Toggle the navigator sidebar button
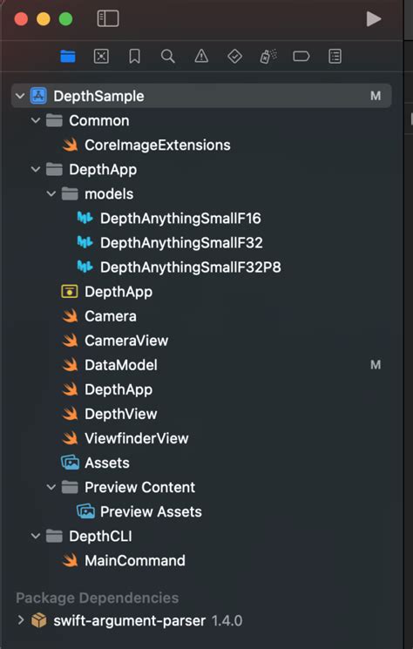Viewport: 413px width, 649px height. point(108,19)
